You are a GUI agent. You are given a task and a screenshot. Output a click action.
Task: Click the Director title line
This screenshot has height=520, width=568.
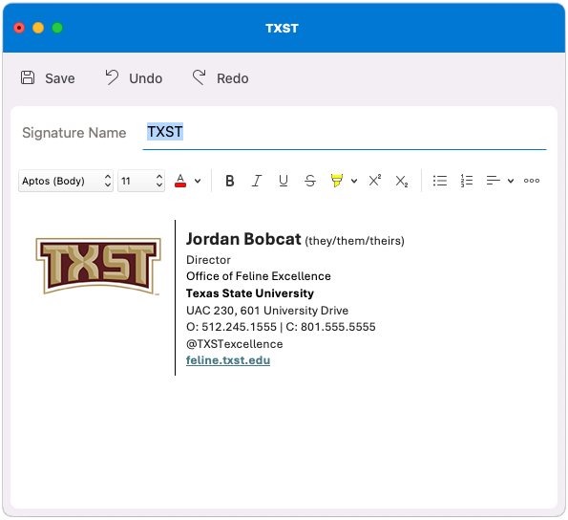point(208,260)
